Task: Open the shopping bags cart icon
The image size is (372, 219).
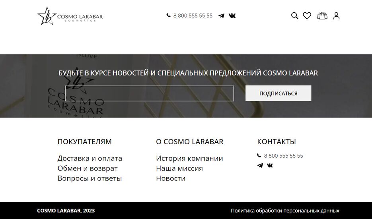Action: point(322,16)
